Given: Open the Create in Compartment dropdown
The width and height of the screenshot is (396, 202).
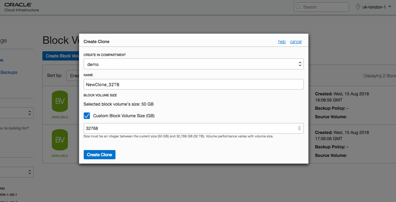Looking at the screenshot, I should 193,64.
